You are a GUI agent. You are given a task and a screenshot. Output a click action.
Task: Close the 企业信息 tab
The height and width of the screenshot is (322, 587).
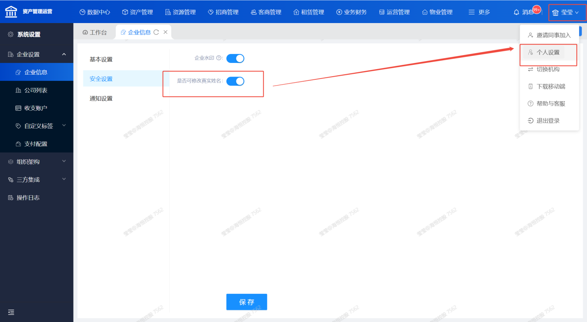pos(166,32)
